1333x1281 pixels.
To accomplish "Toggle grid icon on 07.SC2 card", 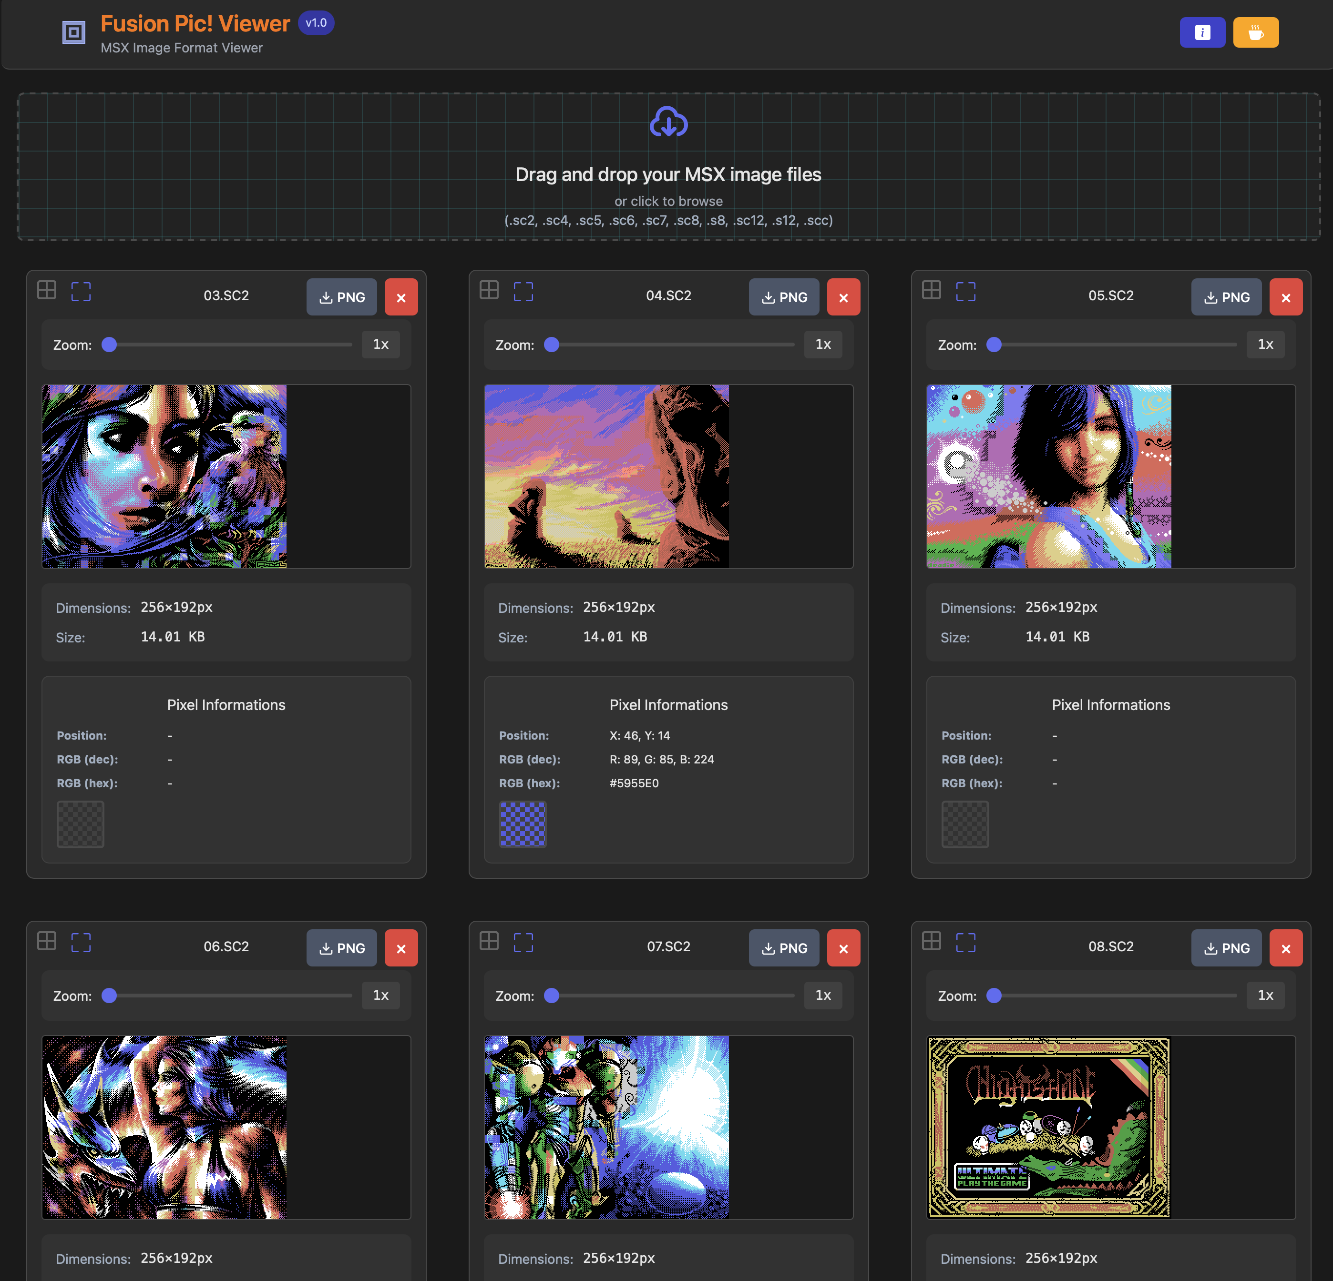I will click(489, 941).
